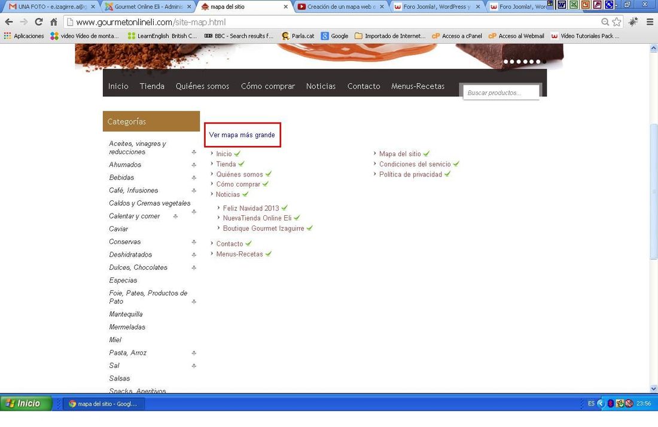Expand the Dulces, Chocolates category
Viewport: 658px width, 427px height.
pos(194,267)
